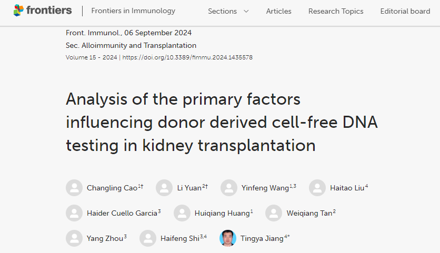The width and height of the screenshot is (440, 253).
Task: Open the Editorial board page
Action: (x=405, y=11)
